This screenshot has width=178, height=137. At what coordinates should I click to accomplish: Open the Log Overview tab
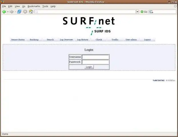tap(66, 40)
